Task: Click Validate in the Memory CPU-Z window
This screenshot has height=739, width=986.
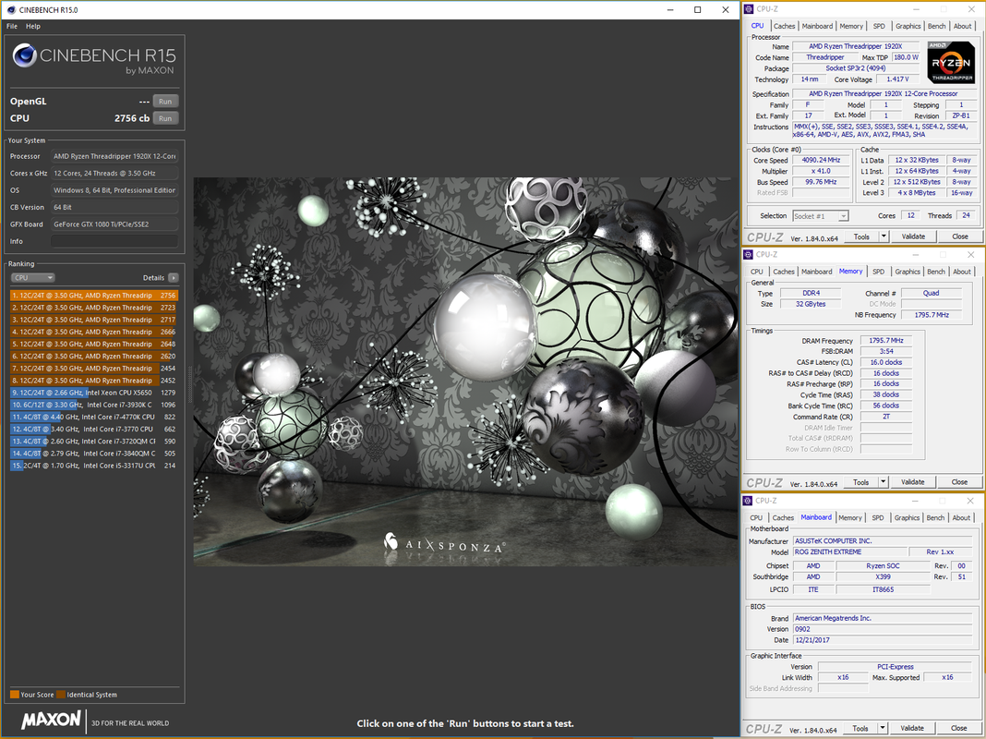Action: (x=912, y=482)
